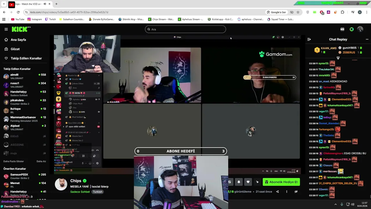Viewport: 371px width, 209px height.
Task: Open Chrome three-dots menu
Action: pos(367,12)
